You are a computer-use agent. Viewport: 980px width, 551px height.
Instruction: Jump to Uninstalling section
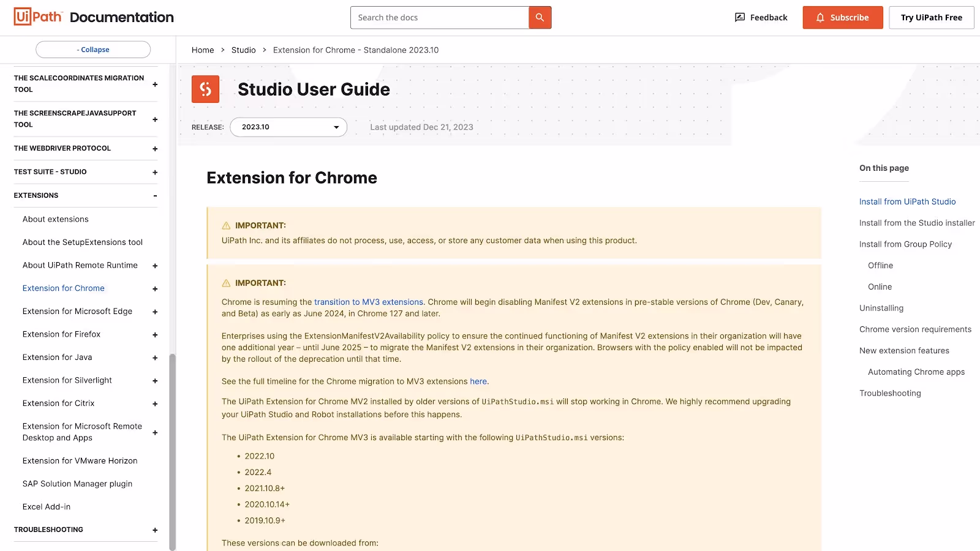pos(881,308)
